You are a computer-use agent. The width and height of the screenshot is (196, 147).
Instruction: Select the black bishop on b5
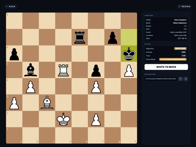(31, 70)
